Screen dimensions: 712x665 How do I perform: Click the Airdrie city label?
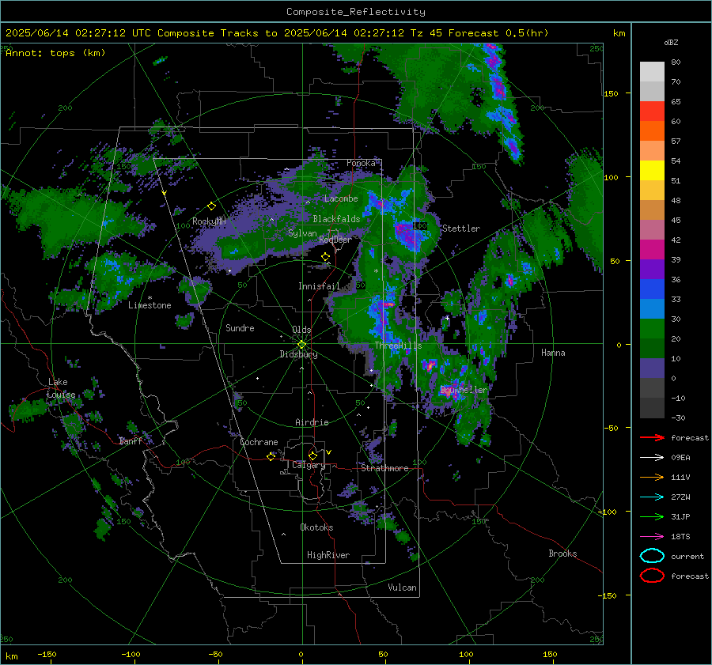[312, 422]
